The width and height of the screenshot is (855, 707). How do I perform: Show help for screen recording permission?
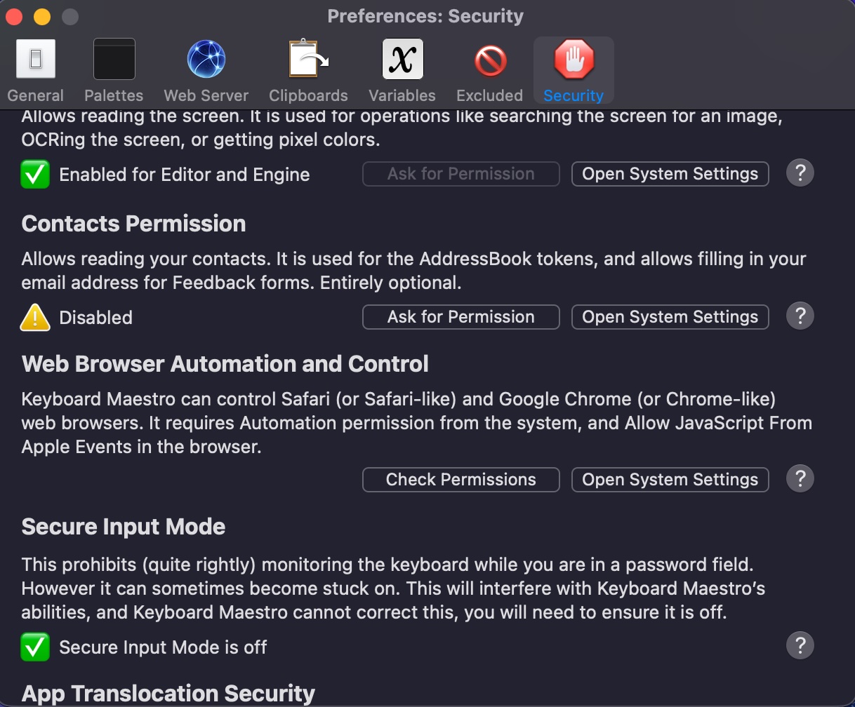coord(800,173)
